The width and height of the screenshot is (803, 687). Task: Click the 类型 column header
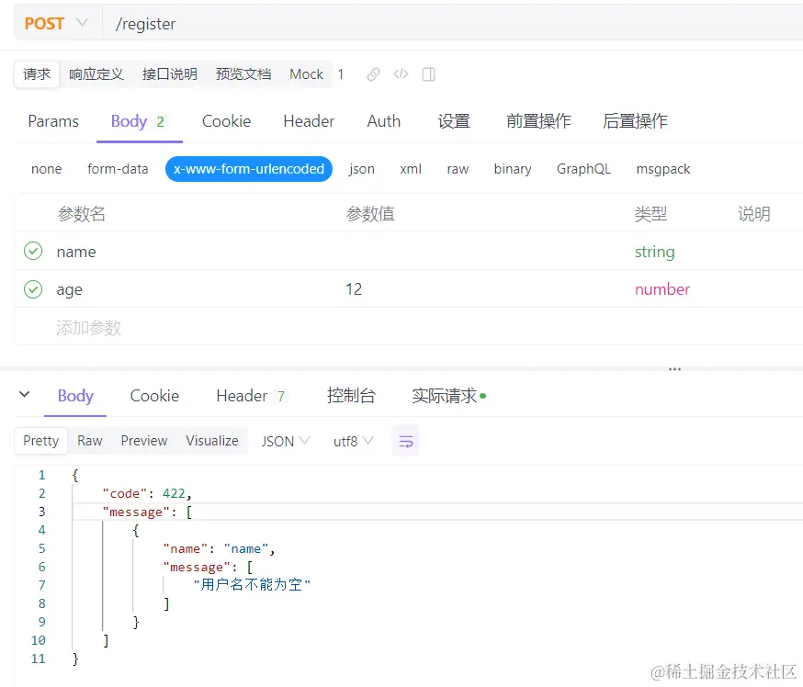(650, 213)
